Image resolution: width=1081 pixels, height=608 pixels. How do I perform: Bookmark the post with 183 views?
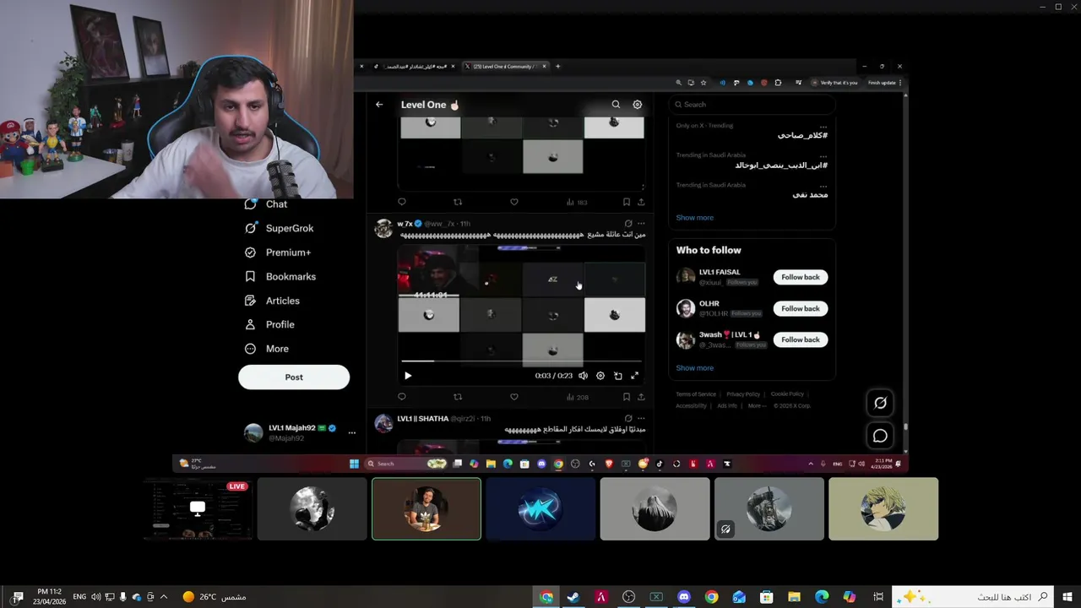[x=626, y=202]
